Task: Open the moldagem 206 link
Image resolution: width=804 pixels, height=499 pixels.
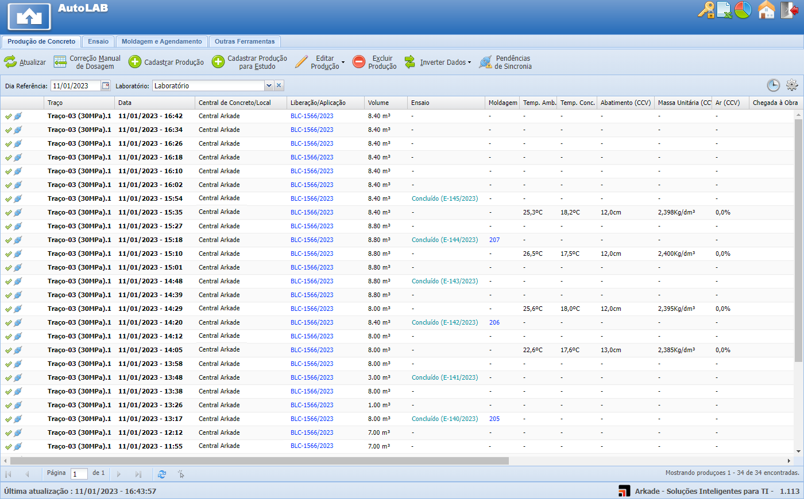Action: click(x=494, y=322)
